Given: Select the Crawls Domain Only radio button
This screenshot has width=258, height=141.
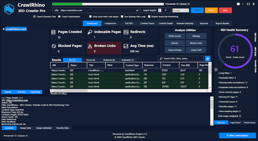Looking at the screenshot, I should tap(34, 16).
